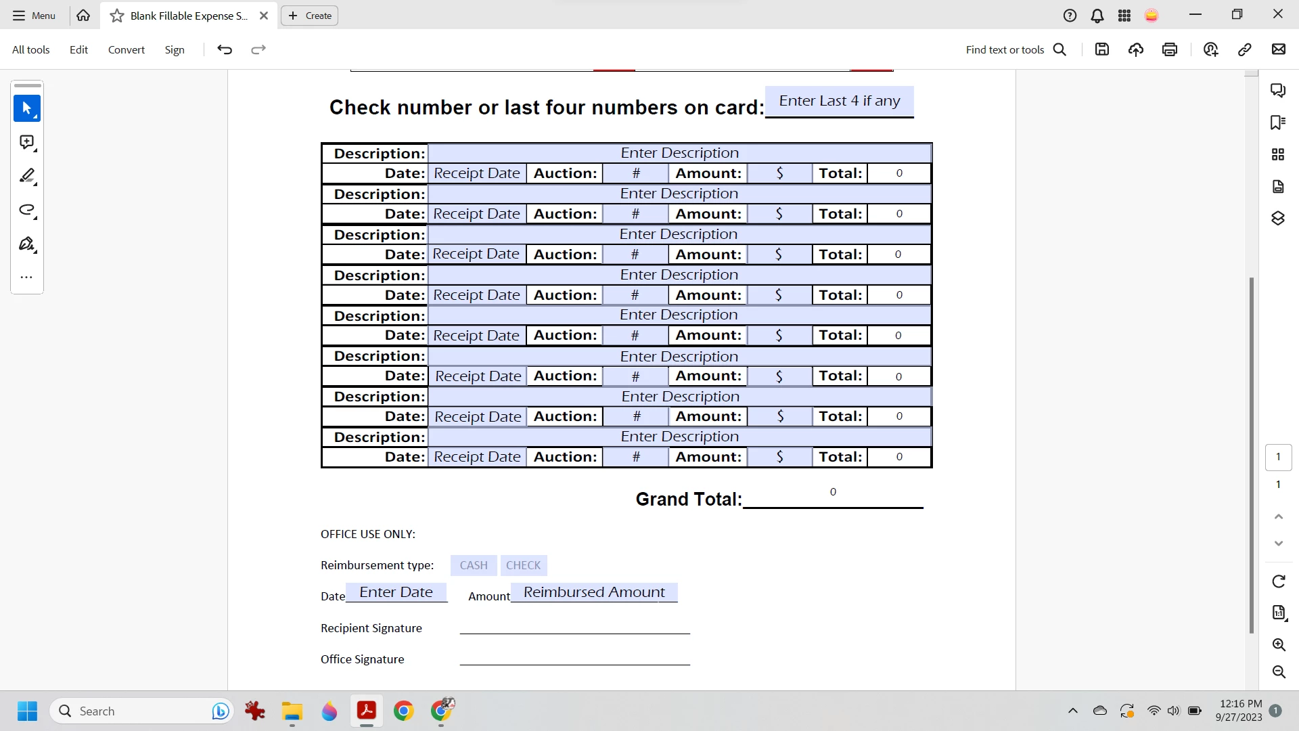Viewport: 1299px width, 731px height.
Task: Open the Convert menu
Action: [126, 49]
